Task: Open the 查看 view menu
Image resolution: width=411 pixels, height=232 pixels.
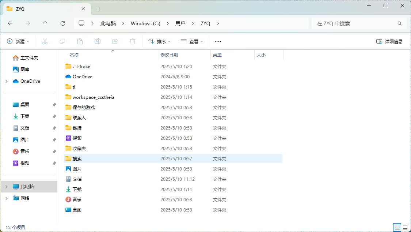Action: 191,41
